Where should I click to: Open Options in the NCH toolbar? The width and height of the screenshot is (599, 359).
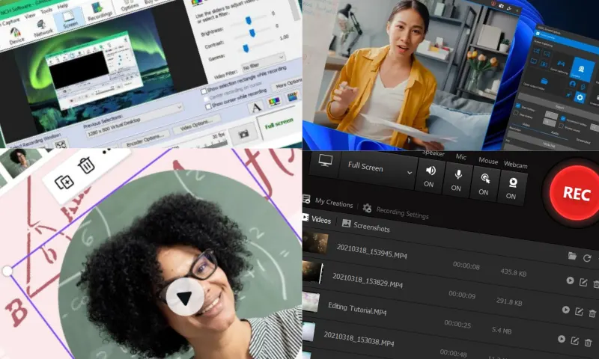[130, 5]
